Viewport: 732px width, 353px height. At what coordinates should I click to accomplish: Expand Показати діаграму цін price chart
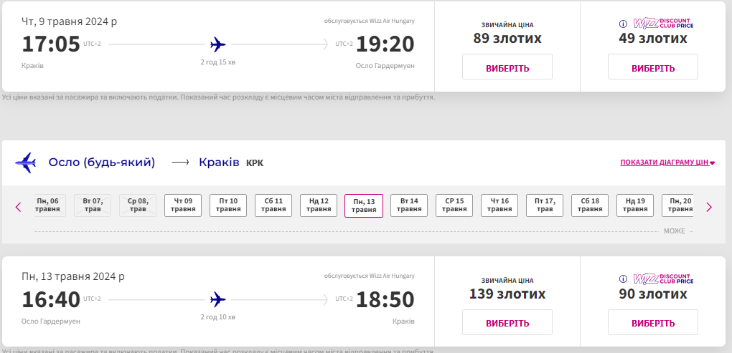[x=667, y=163]
